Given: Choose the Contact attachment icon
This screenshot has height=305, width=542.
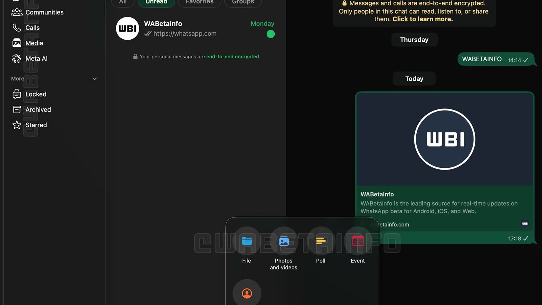Looking at the screenshot, I should click(247, 293).
